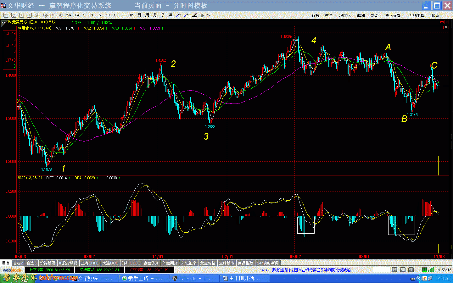The image size is (453, 283).
Task: Close the chart panel with red X
Action: (x=446, y=22)
